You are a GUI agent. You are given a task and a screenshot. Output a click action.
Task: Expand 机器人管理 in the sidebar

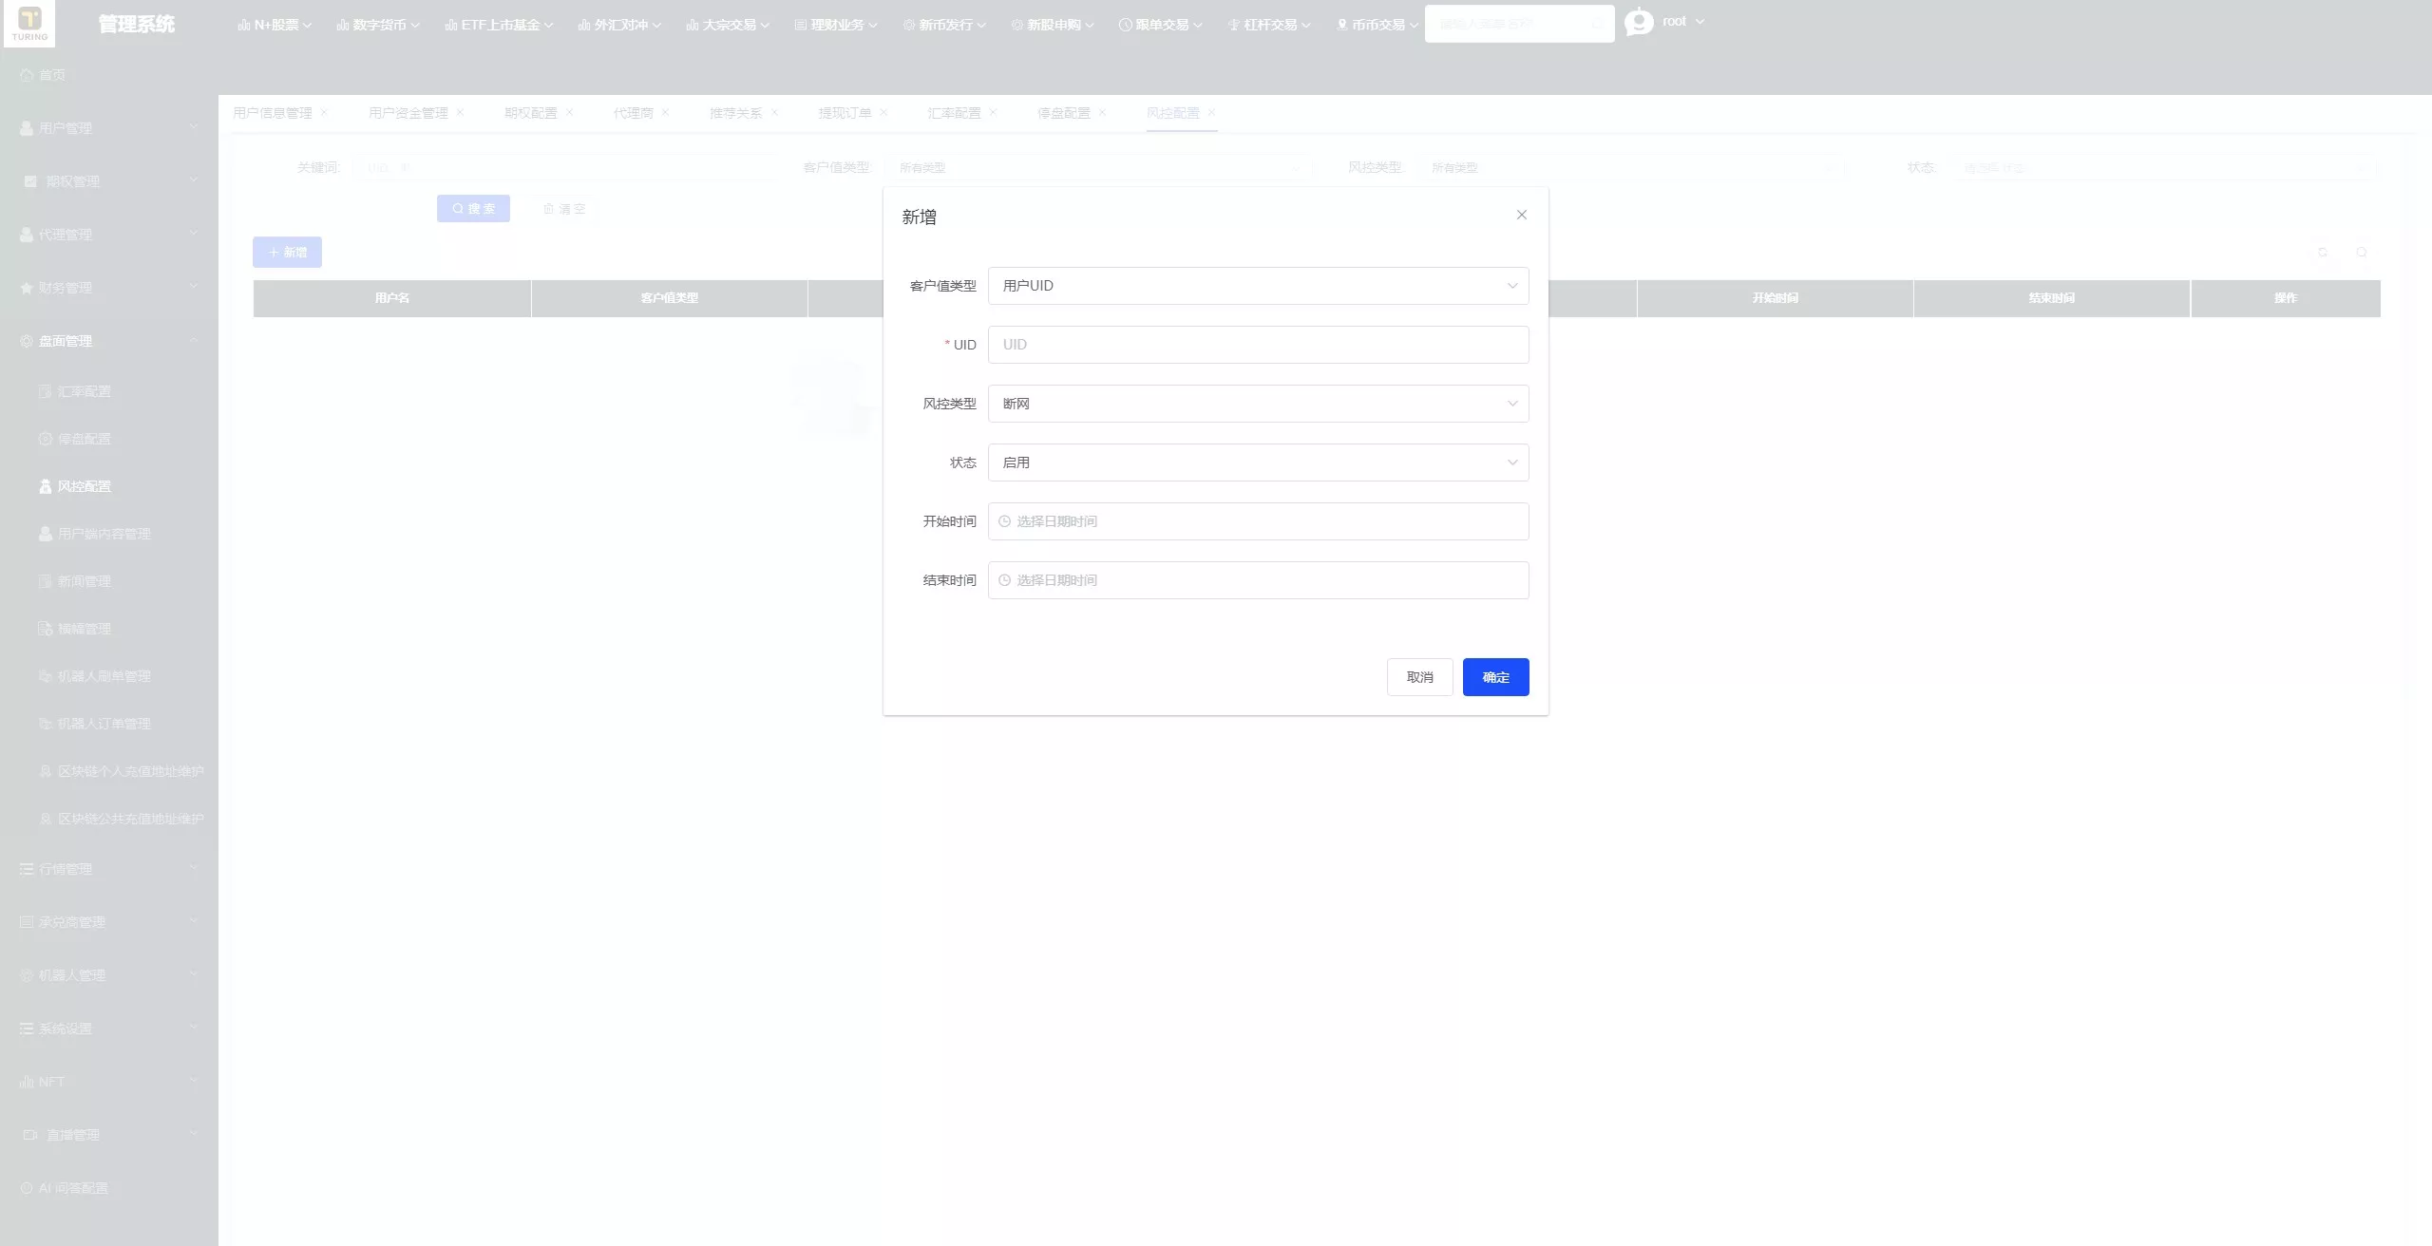click(x=109, y=975)
